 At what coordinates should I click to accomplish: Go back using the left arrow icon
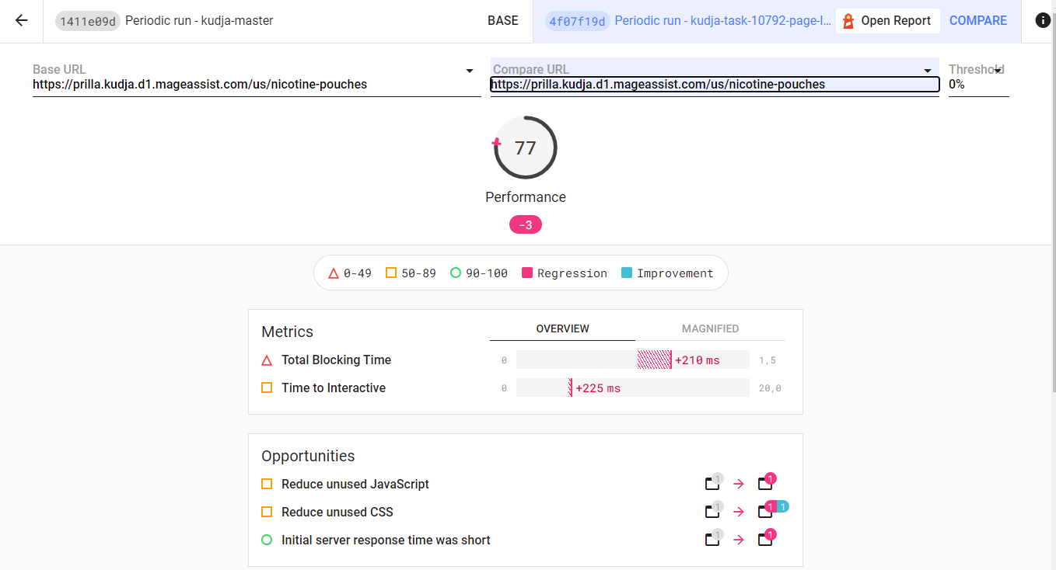[x=21, y=21]
